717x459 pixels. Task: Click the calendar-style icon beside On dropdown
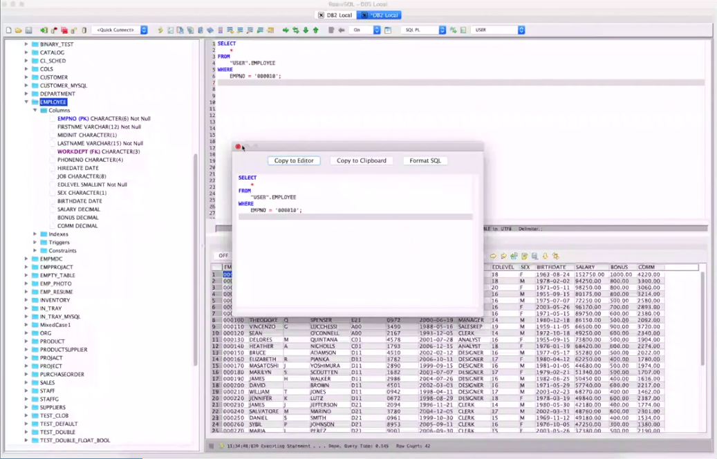pos(388,30)
